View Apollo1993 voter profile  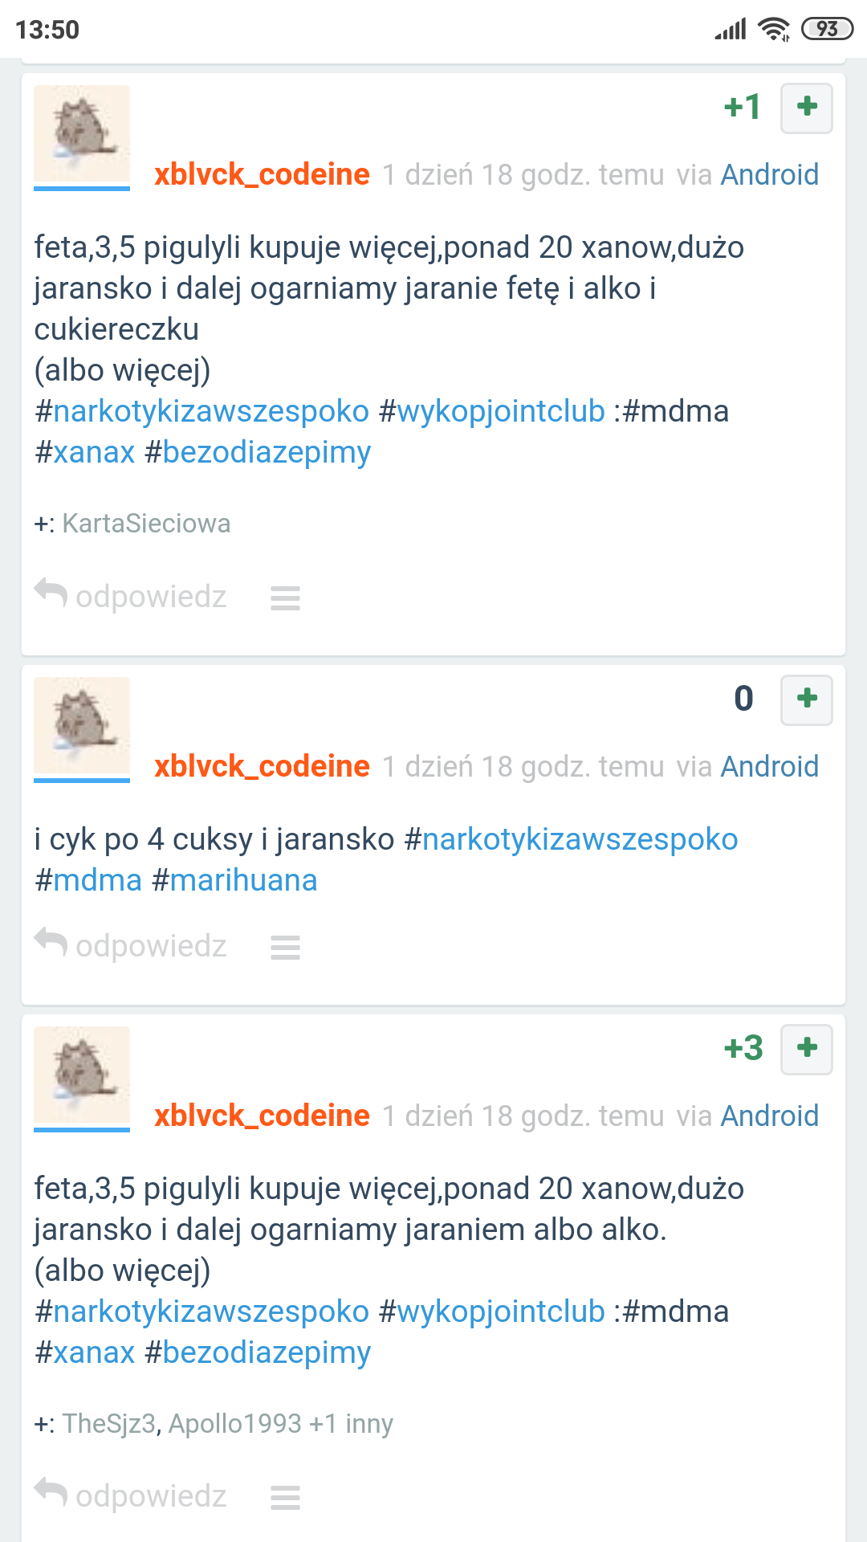click(234, 1424)
